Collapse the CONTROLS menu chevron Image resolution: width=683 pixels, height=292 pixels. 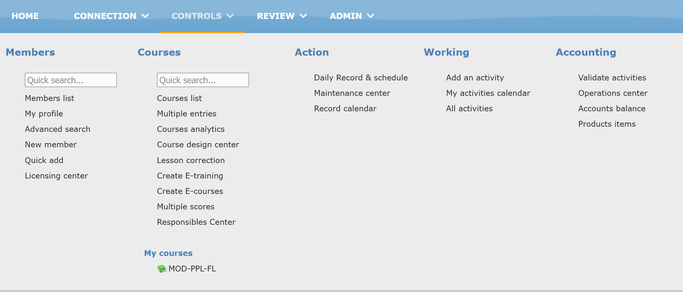(x=230, y=16)
